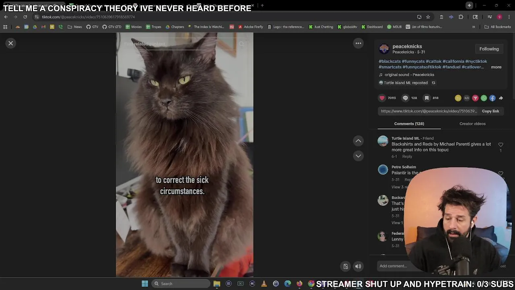
Task: Open the Dashboard bookmark
Action: (x=372, y=27)
